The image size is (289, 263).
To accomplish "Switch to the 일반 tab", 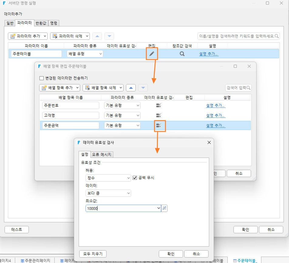I will click(x=10, y=23).
